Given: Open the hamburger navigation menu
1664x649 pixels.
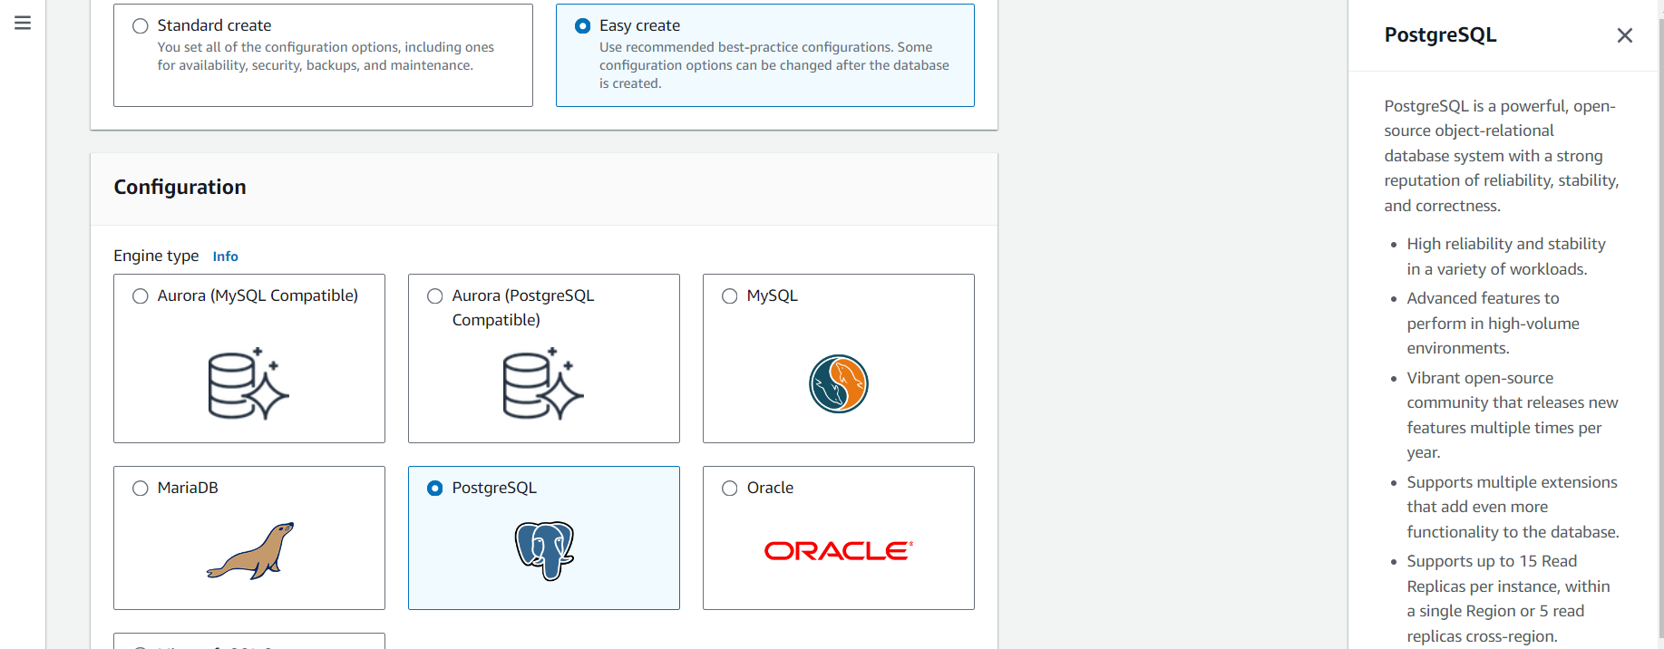Looking at the screenshot, I should tap(23, 23).
